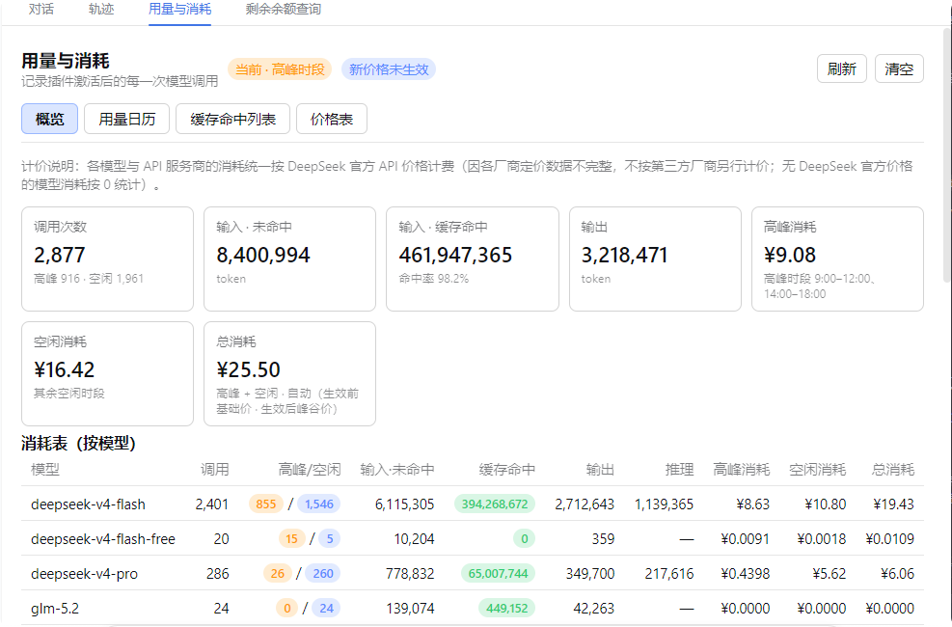The height and width of the screenshot is (627, 952).
Task: Click the 刷新 button
Action: click(841, 68)
